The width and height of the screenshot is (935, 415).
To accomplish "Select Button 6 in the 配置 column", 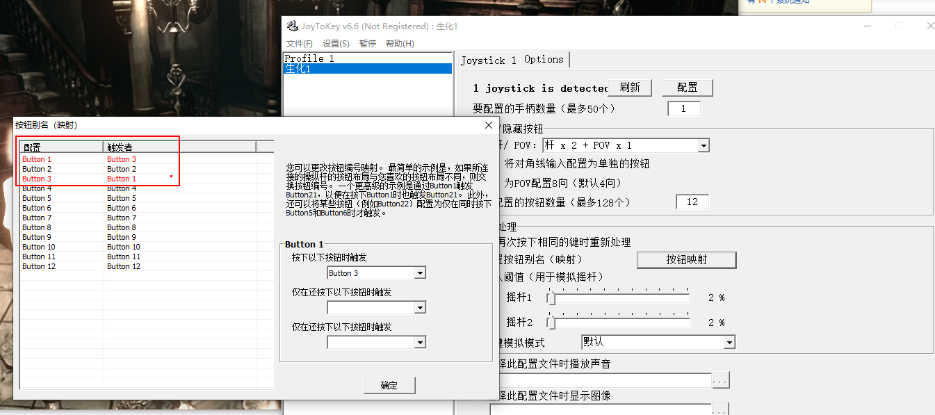I will tap(37, 208).
